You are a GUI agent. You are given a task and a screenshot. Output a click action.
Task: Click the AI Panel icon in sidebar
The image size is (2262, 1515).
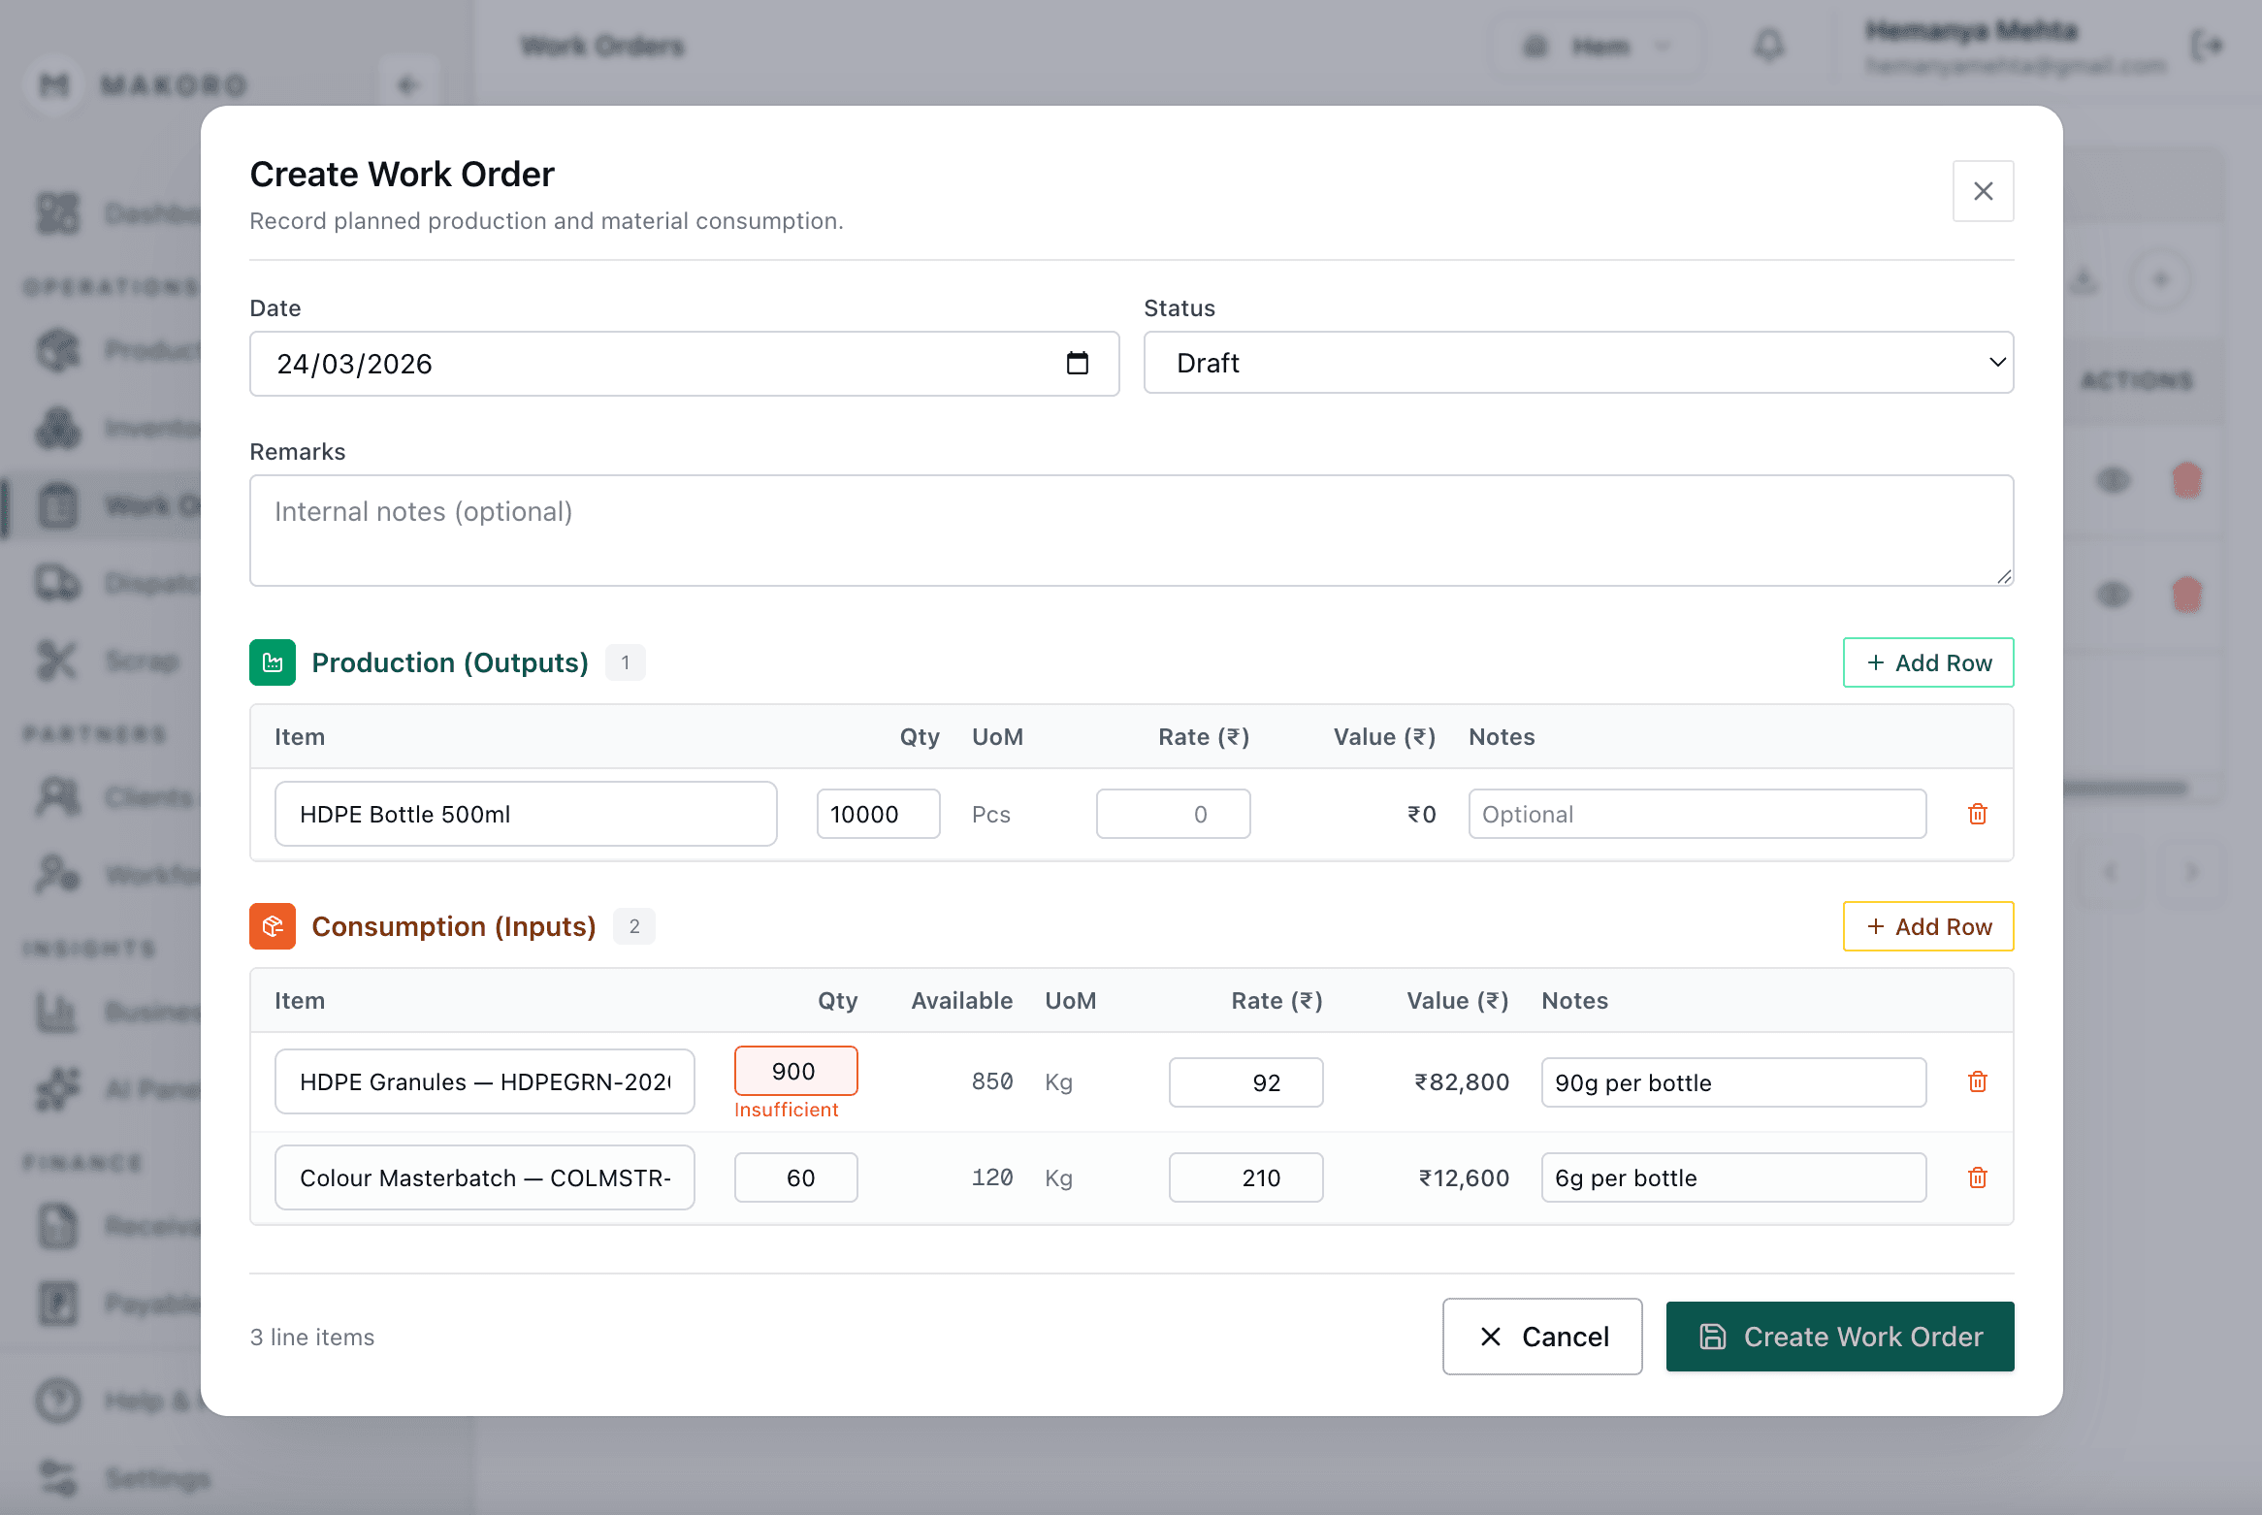(x=57, y=1089)
